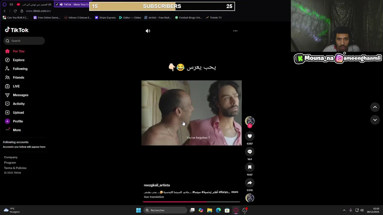Open the Profile page
This screenshot has height=215, width=383.
click(x=14, y=121)
